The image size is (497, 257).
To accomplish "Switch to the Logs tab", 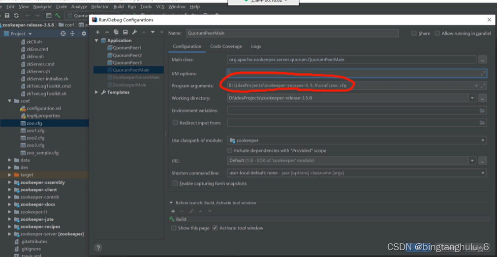I will (x=256, y=46).
